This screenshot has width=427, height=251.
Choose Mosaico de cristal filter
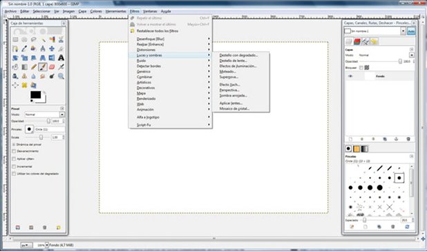[x=234, y=109]
